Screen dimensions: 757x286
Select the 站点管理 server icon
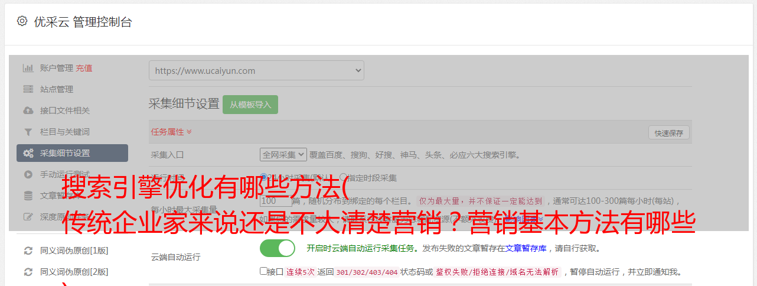pos(28,89)
